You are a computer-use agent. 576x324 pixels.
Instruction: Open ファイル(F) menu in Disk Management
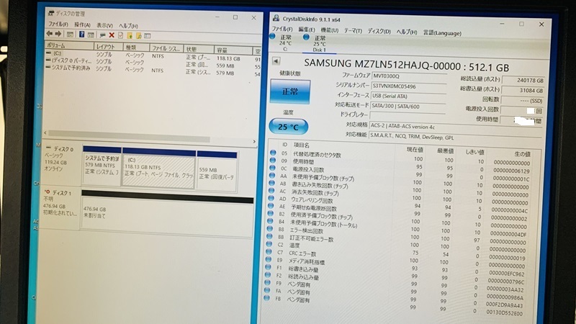click(x=58, y=24)
